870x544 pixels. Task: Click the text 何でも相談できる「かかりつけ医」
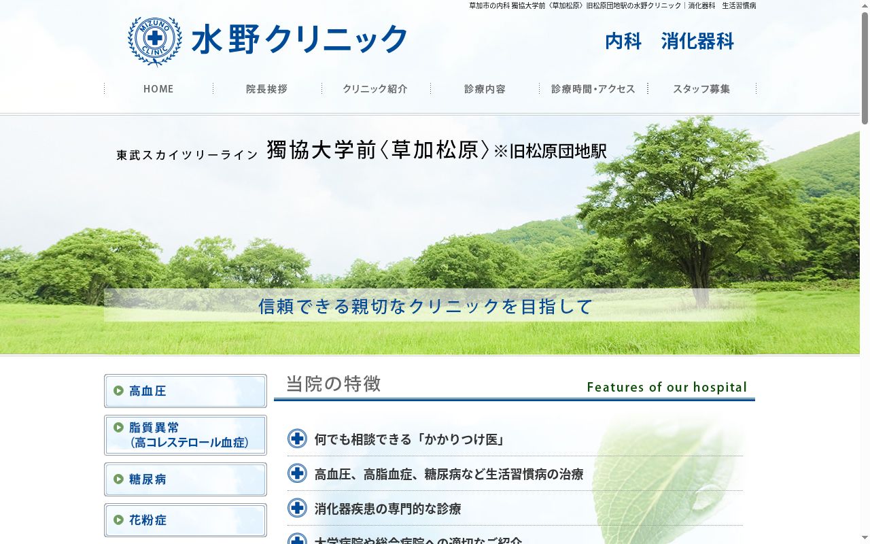click(411, 439)
